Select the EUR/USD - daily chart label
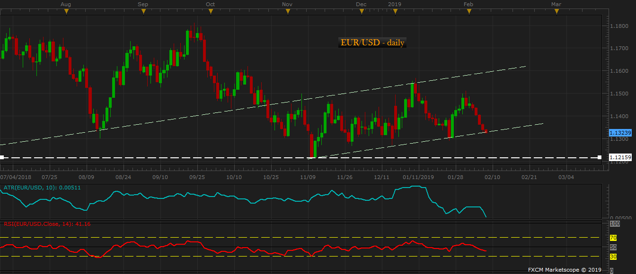This screenshot has height=274, width=636. 372,43
